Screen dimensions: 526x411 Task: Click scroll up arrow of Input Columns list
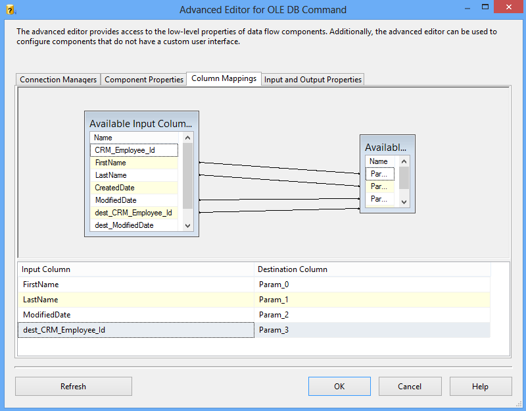187,138
